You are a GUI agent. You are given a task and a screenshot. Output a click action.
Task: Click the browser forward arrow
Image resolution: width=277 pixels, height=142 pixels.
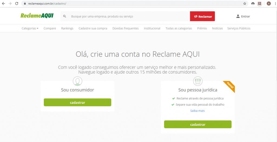pos(10,4)
